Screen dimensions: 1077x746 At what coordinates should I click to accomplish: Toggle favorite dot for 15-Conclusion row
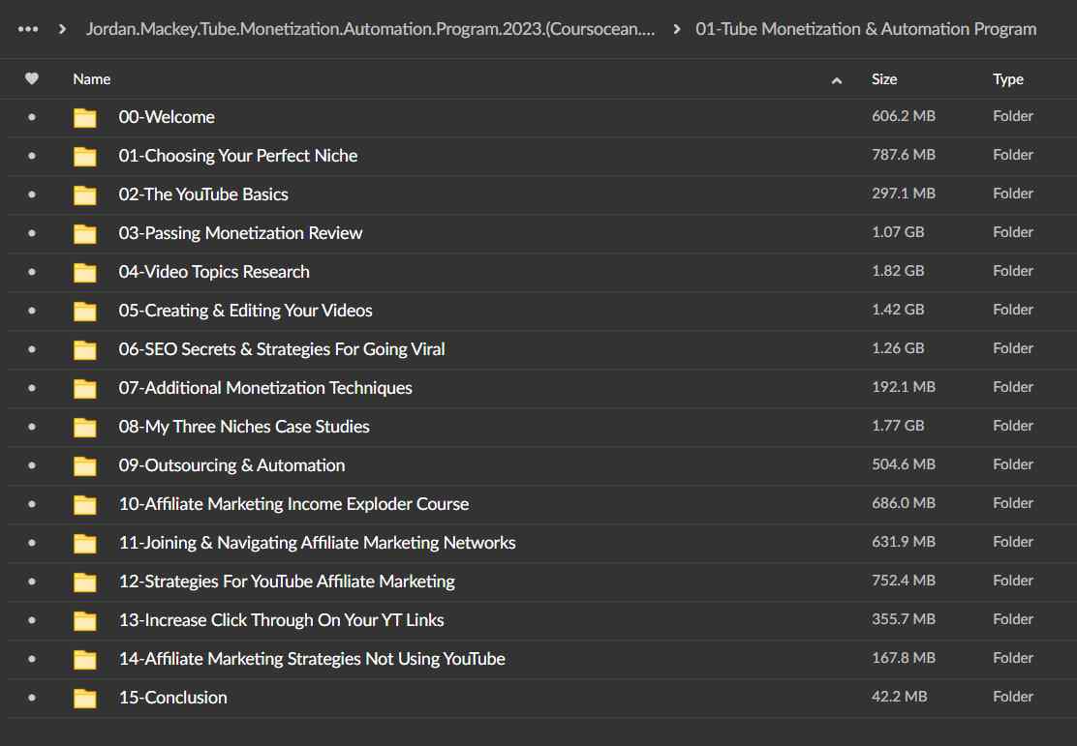coord(32,698)
